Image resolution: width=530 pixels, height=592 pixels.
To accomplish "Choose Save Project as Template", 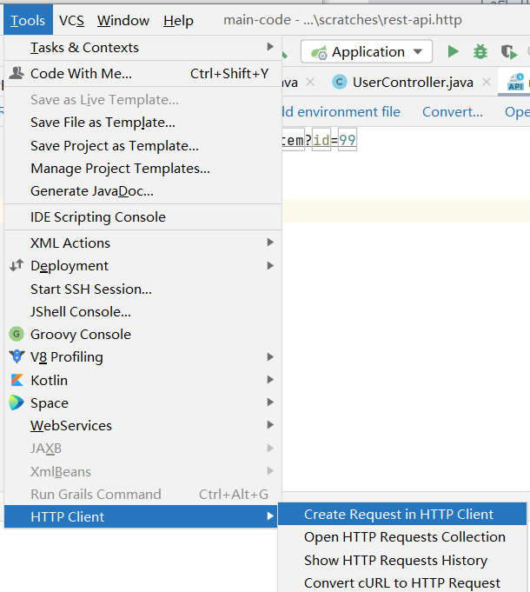I will pyautogui.click(x=143, y=146).
